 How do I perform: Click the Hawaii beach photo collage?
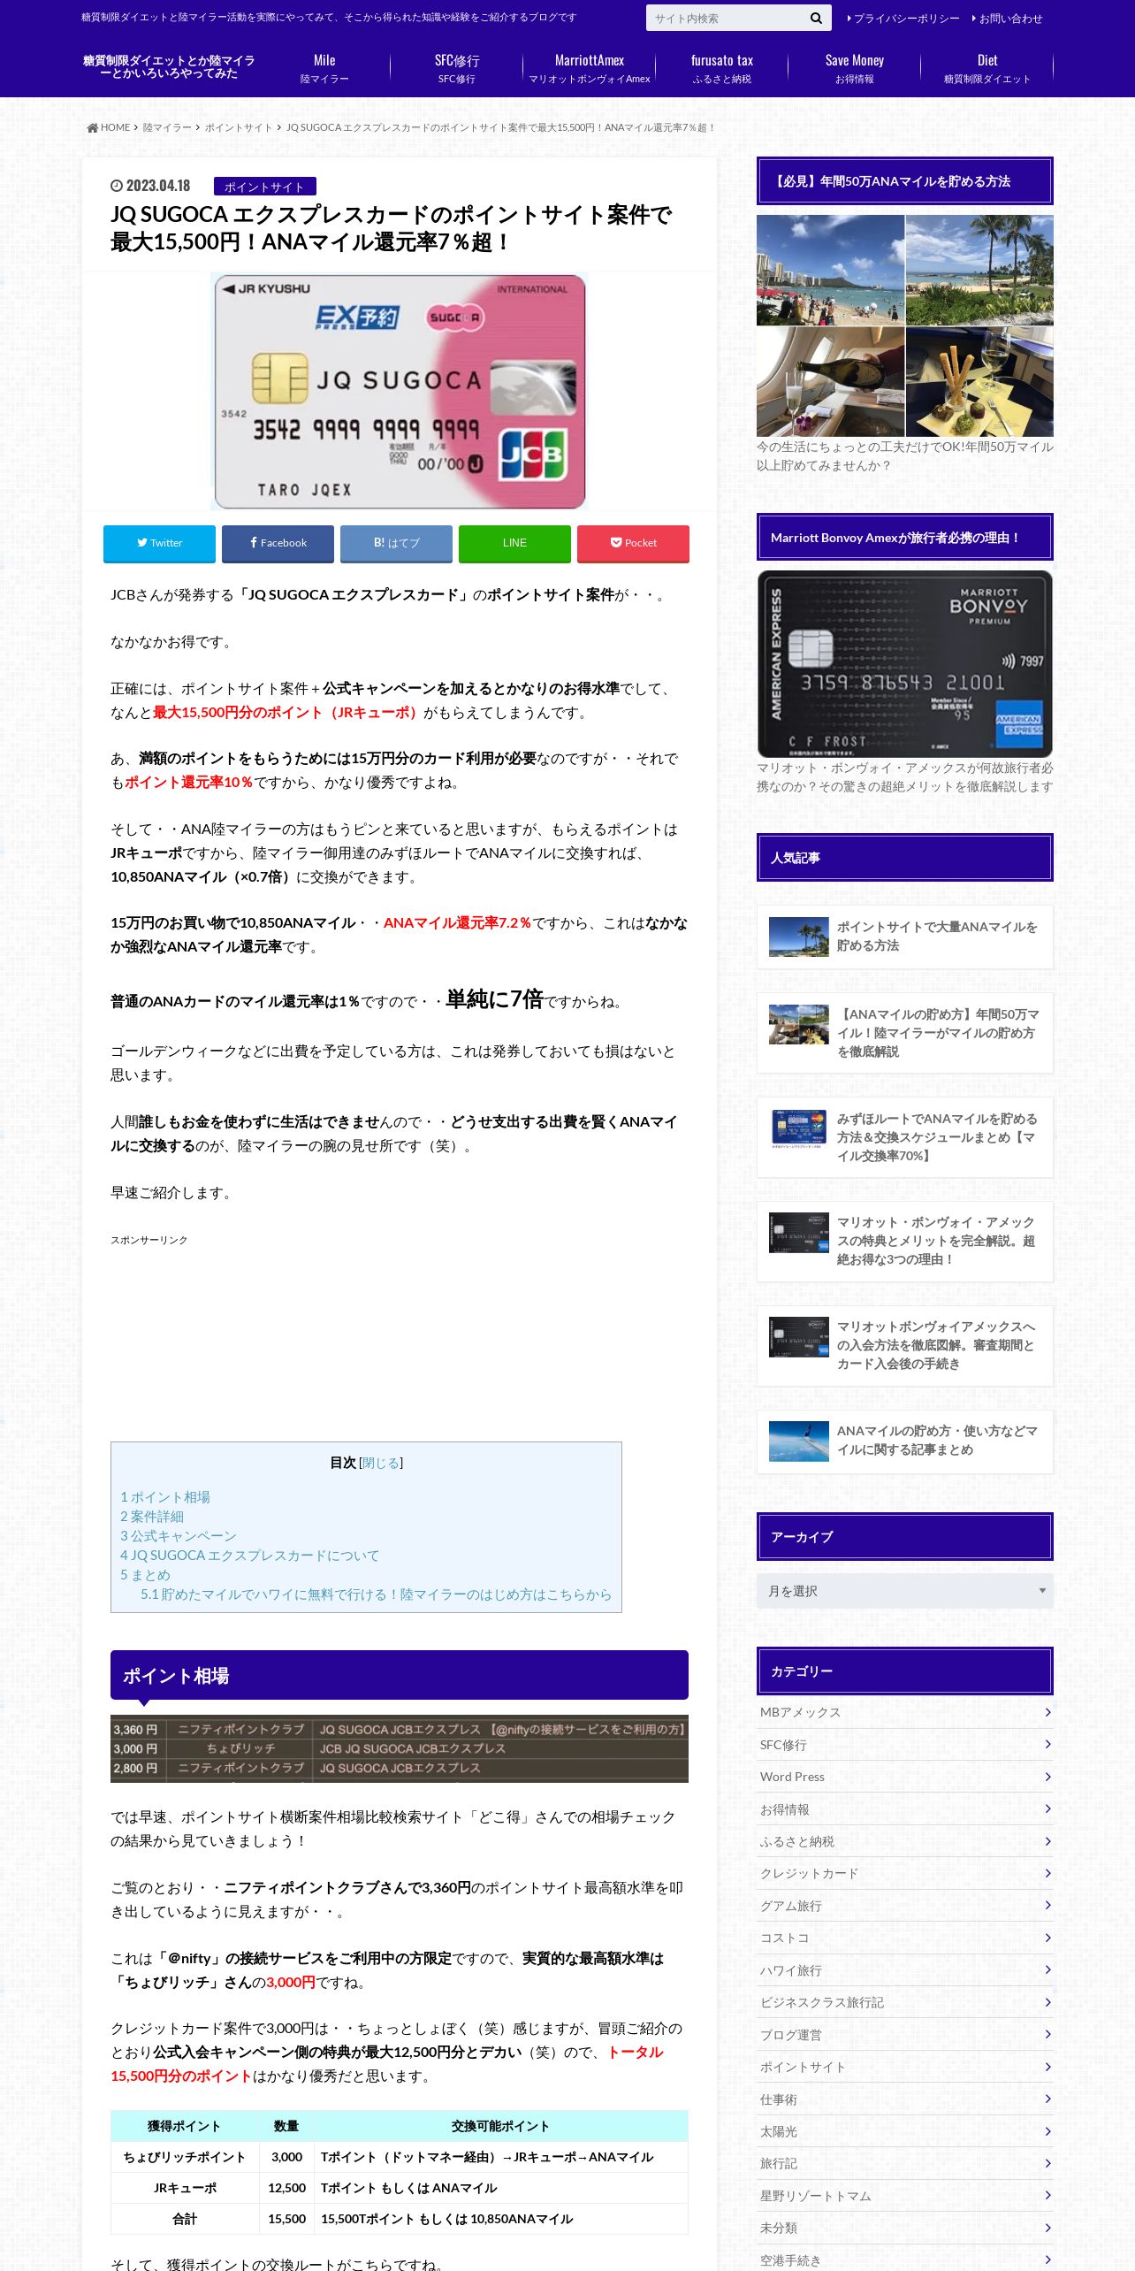[x=904, y=325]
